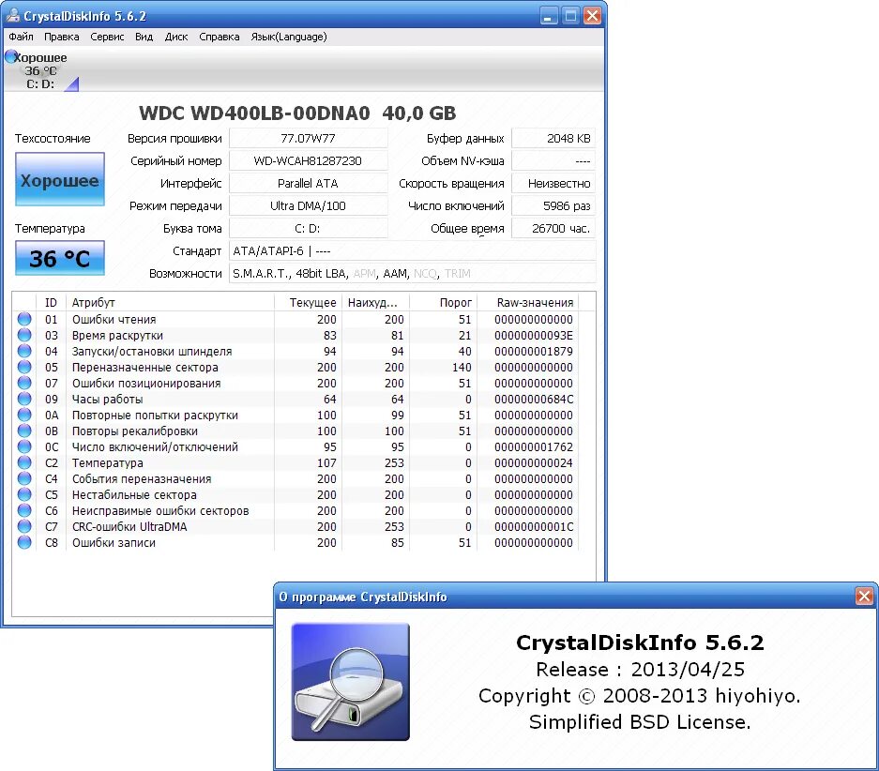Viewport: 879px width, 771px height.
Task: Click the firmware version field 77.07W77
Action: coord(309,139)
